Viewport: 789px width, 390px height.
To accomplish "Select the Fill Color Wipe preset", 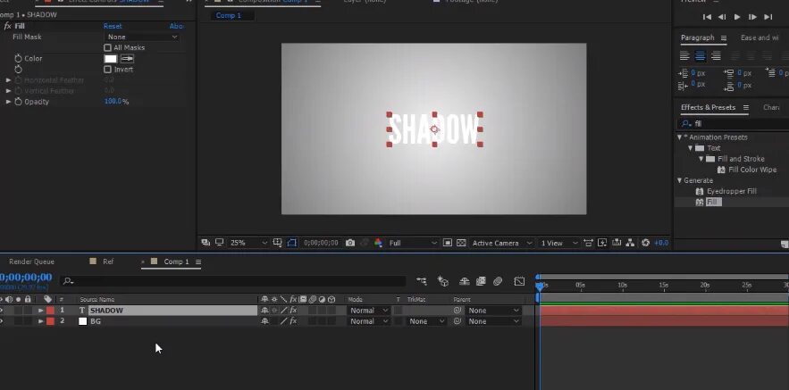I will click(752, 170).
